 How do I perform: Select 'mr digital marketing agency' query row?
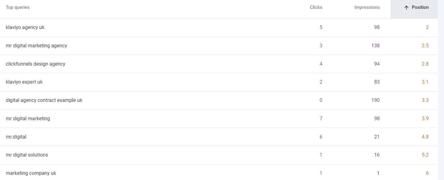pyautogui.click(x=36, y=46)
